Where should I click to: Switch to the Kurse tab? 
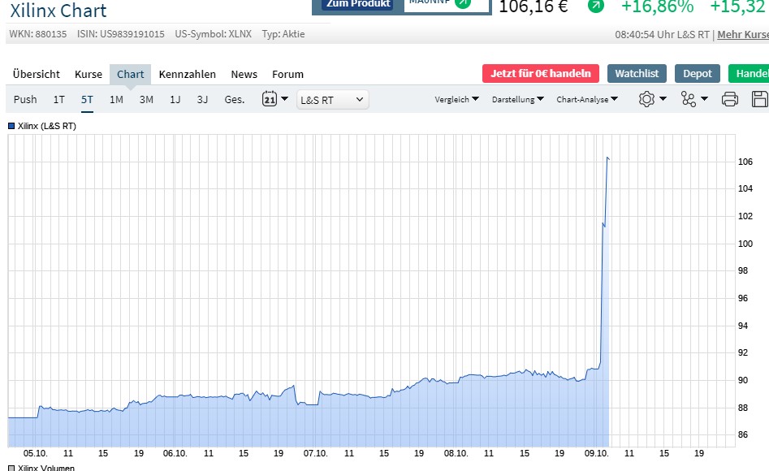89,74
